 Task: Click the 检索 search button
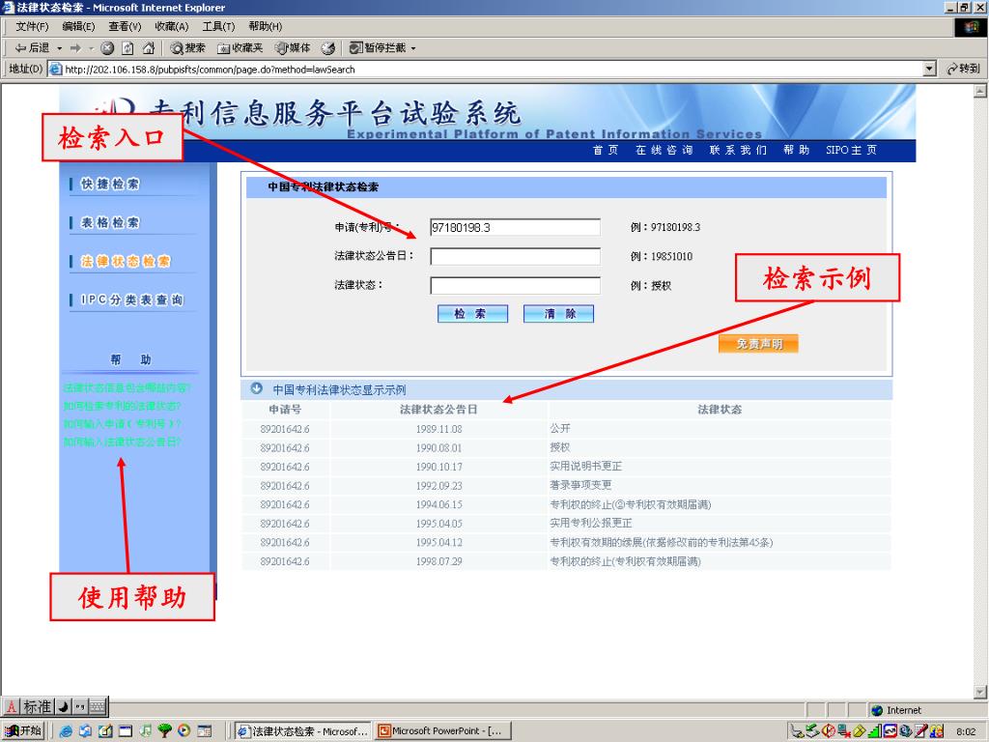pos(472,314)
